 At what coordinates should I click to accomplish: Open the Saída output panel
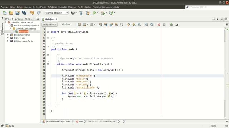(x=10, y=126)
